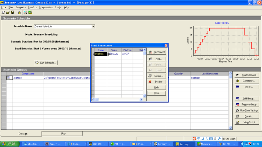Image resolution: width=262 pixels, height=147 pixels.
Task: Click the Status column header in dialog
Action: pos(114,50)
